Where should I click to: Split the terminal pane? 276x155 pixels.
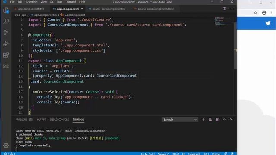point(210,119)
